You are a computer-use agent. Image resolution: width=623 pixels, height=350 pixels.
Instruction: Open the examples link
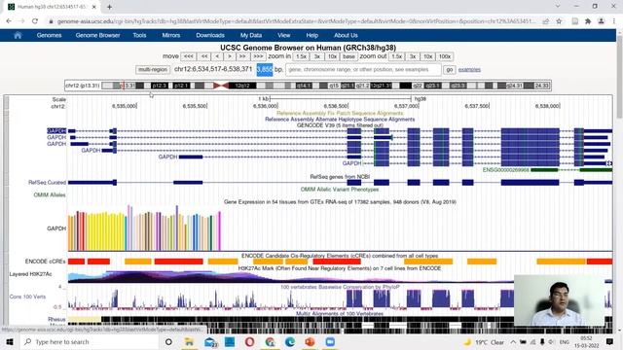click(x=469, y=70)
